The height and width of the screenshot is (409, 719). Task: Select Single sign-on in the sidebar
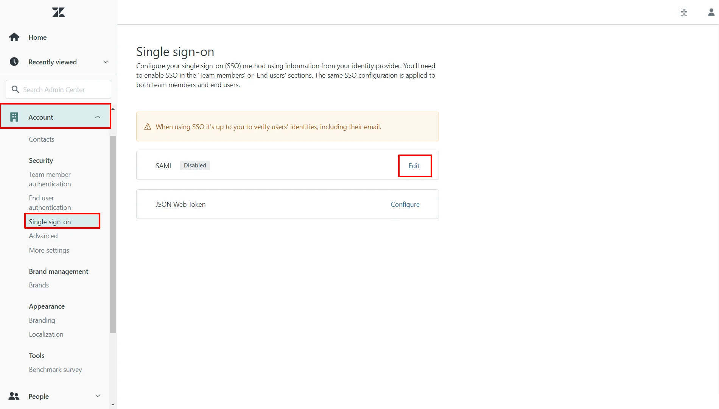coord(50,222)
